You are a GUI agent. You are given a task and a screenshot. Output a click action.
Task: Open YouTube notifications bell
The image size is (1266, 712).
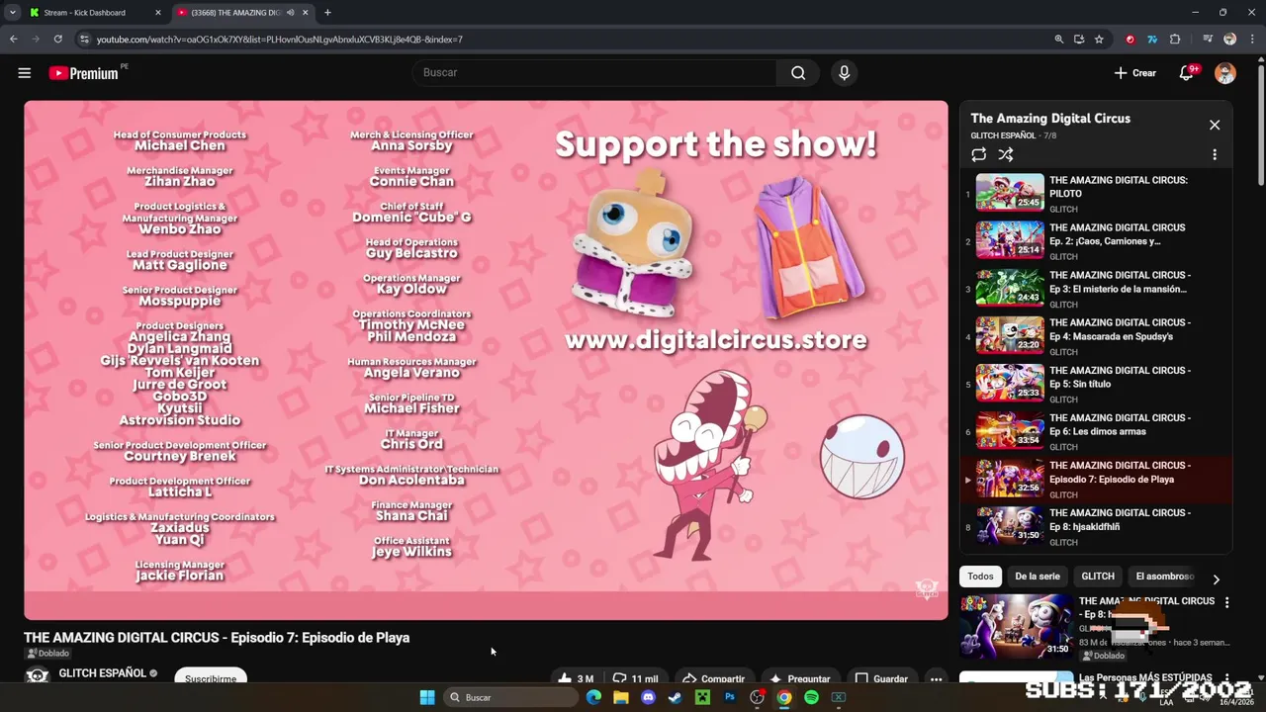tap(1186, 73)
